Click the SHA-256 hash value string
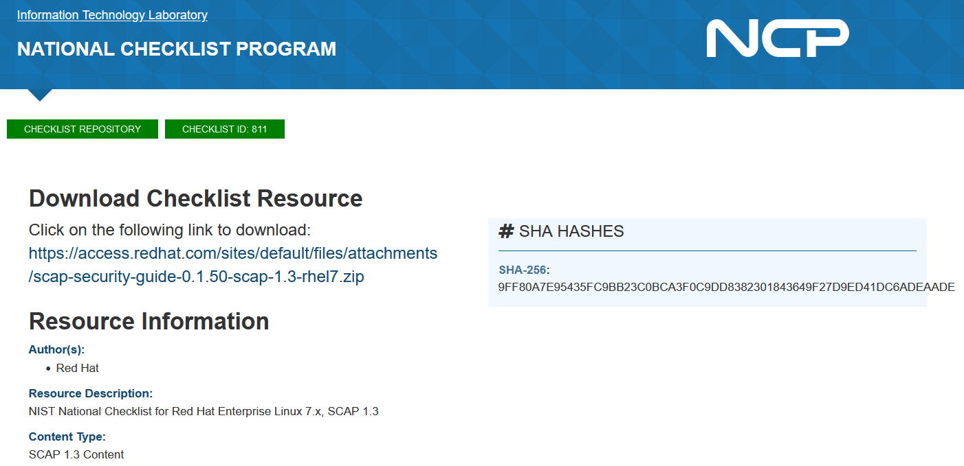 (x=726, y=288)
